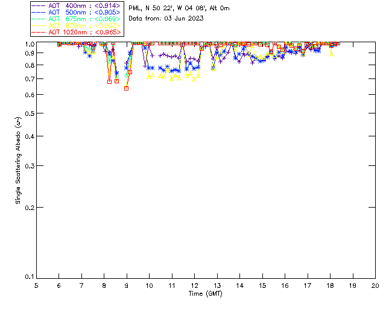Click the x-axis label 7
The height and width of the screenshot is (309, 386).
pyautogui.click(x=81, y=285)
